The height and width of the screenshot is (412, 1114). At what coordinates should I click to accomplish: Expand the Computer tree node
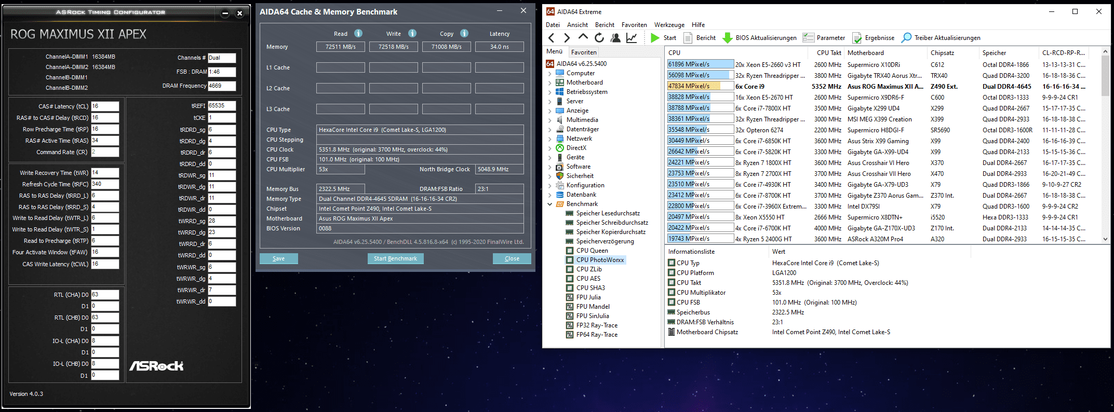[549, 74]
